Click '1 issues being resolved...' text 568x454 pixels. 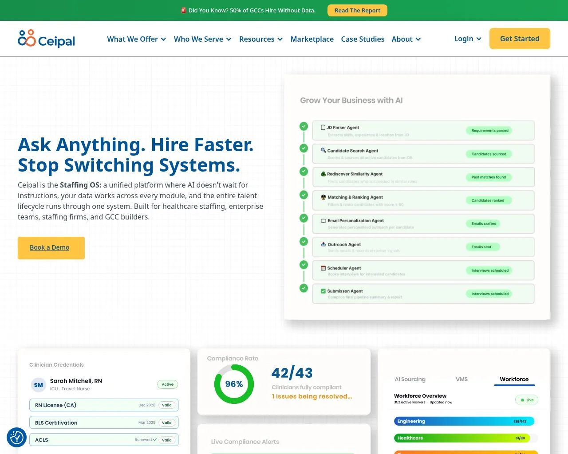pos(312,396)
